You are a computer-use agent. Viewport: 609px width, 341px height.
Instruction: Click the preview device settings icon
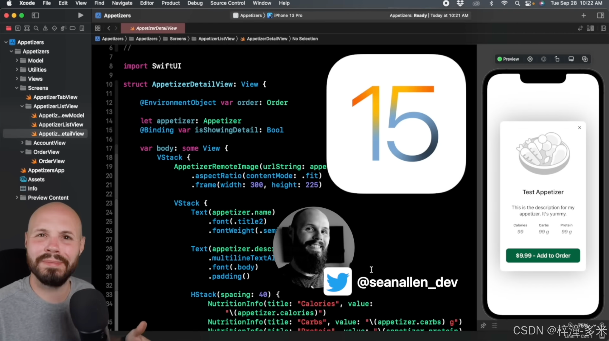point(571,59)
